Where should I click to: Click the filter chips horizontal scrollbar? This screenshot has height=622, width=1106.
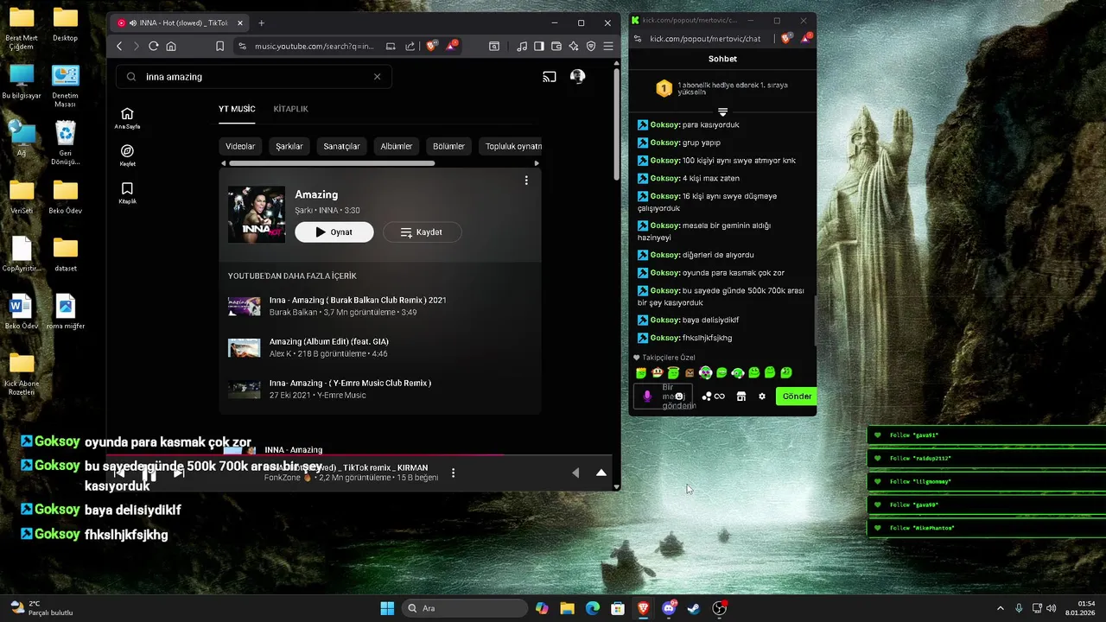332,163
